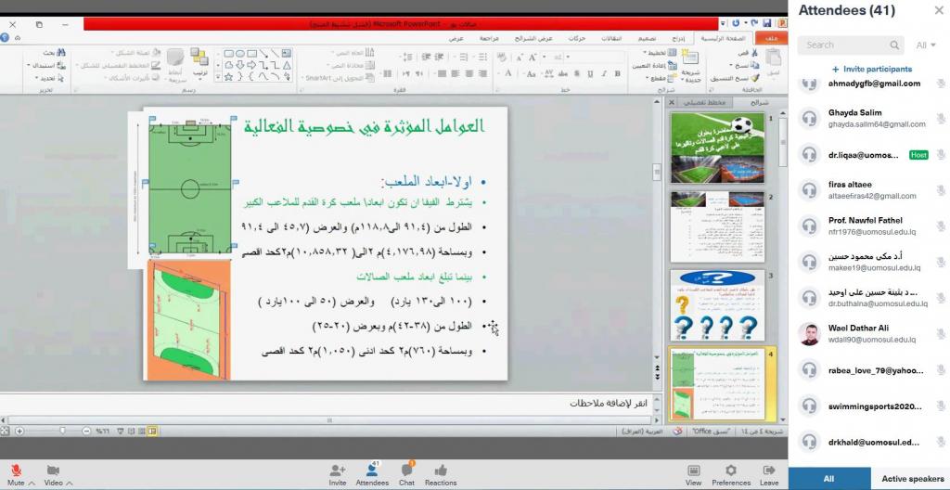Screen dimensions: 950x490
Task: Open the Reactions menu
Action: click(441, 471)
